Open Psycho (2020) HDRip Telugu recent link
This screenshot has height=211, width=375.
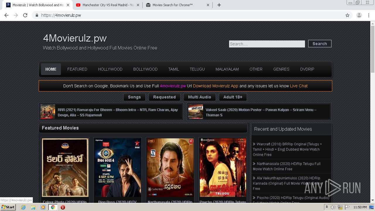[x=291, y=200]
